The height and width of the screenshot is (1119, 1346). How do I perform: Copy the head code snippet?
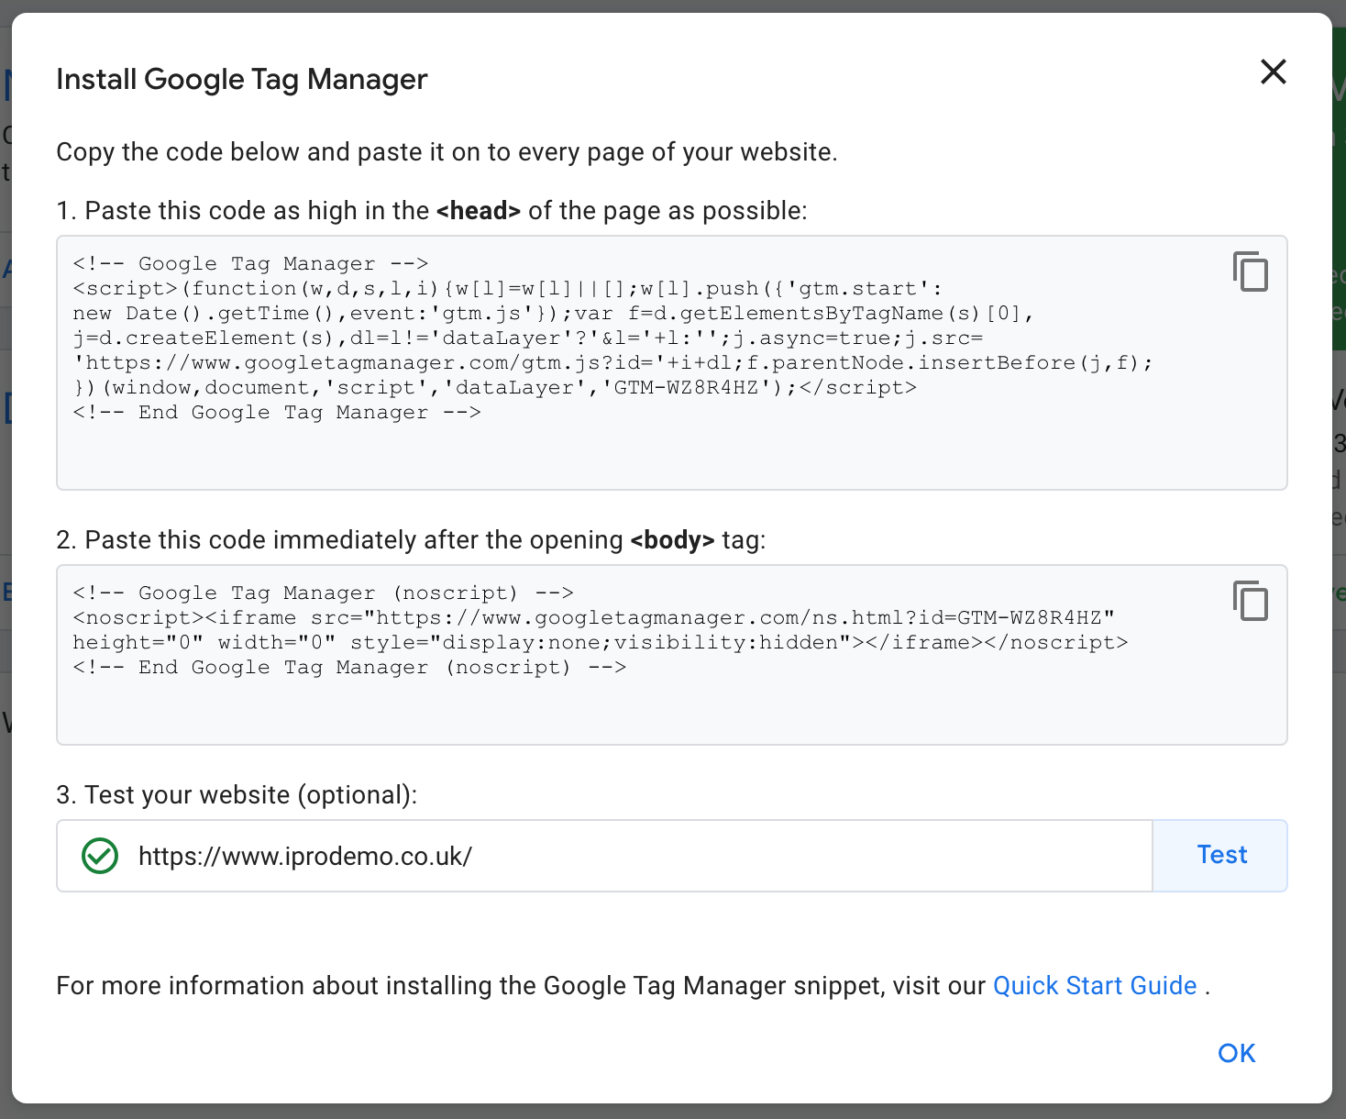(1250, 271)
